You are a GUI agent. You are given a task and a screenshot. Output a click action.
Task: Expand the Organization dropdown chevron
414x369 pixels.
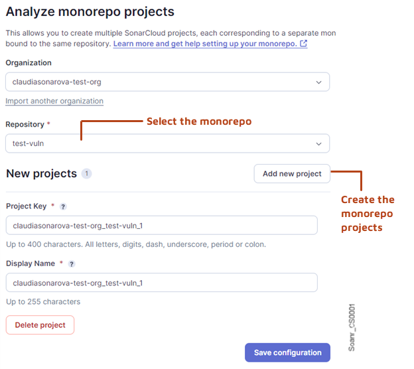click(319, 82)
